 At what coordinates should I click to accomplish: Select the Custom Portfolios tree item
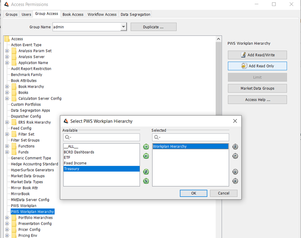click(x=26, y=104)
